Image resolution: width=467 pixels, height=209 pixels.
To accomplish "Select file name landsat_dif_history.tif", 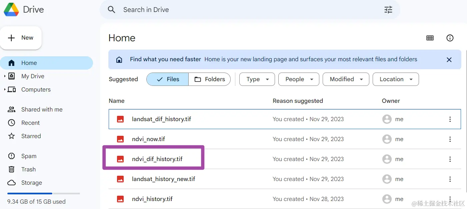I will click(x=161, y=119).
